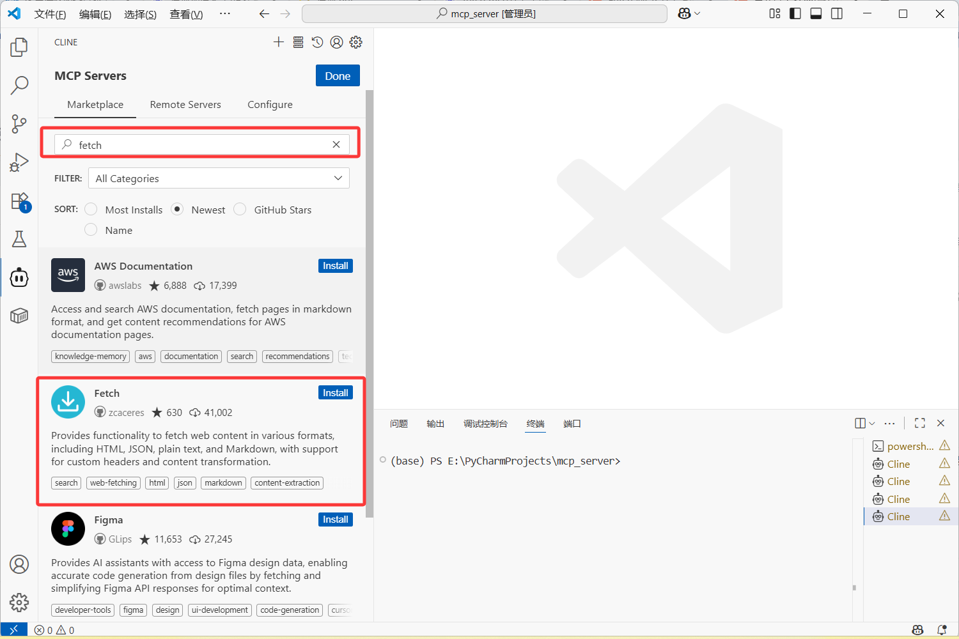959x639 pixels.
Task: Open terminal panel more actions menu
Action: point(890,423)
